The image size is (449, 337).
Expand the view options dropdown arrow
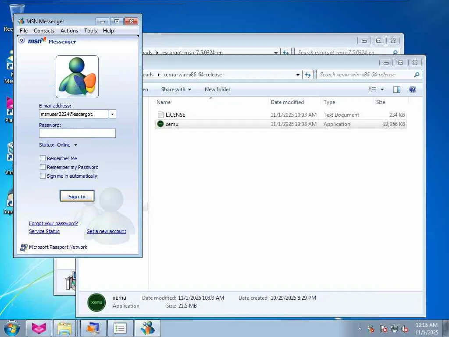pos(382,90)
